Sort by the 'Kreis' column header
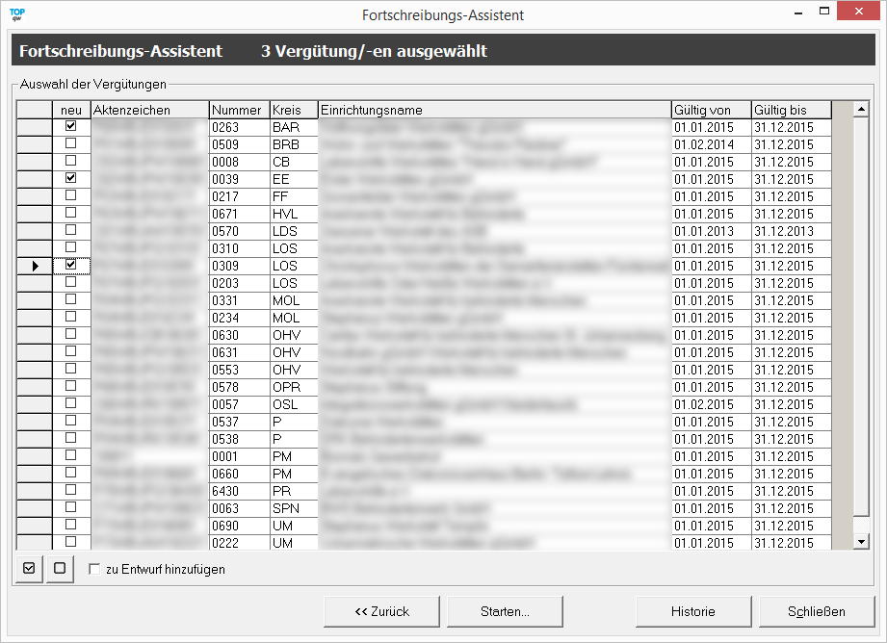Screen dimensions: 887x643 [293, 110]
